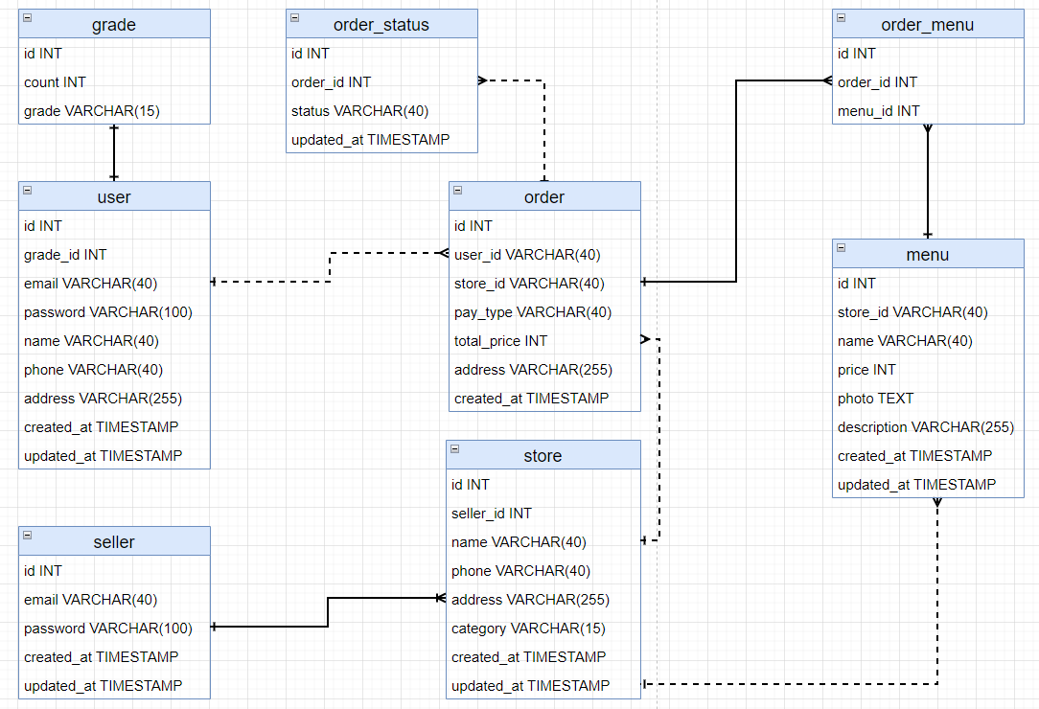Select the order table title bar
Viewport: 1039px width, 709px height.
544,197
